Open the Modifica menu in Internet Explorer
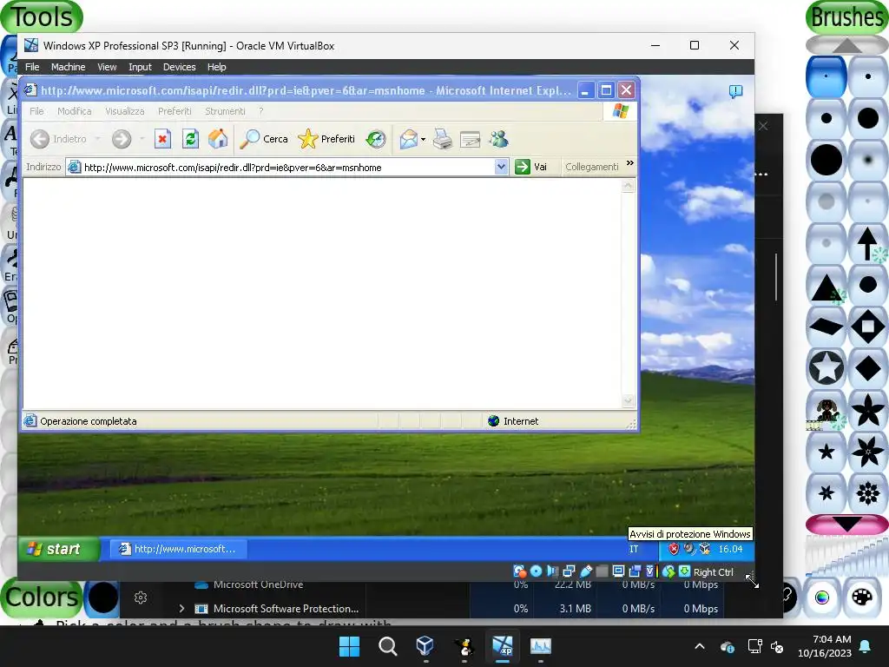Viewport: 889px width, 667px height. point(75,111)
